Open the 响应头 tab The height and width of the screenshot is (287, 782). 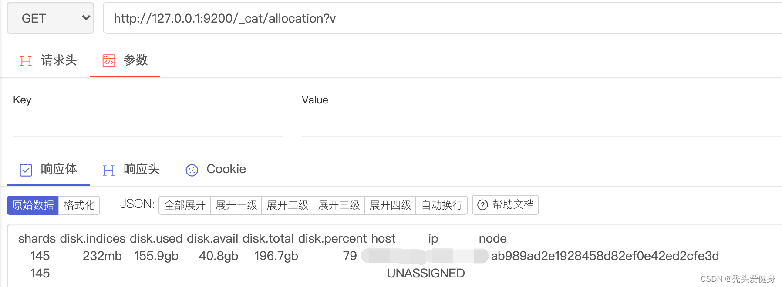142,169
